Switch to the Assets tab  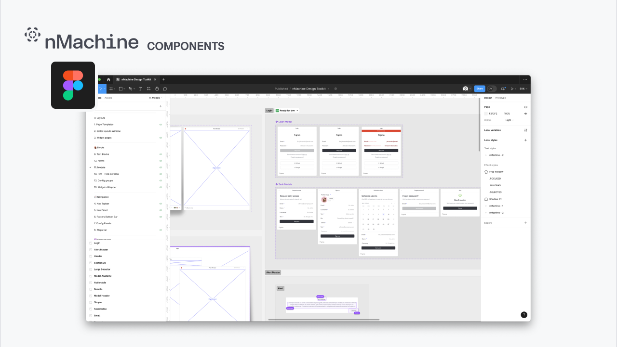pos(108,98)
